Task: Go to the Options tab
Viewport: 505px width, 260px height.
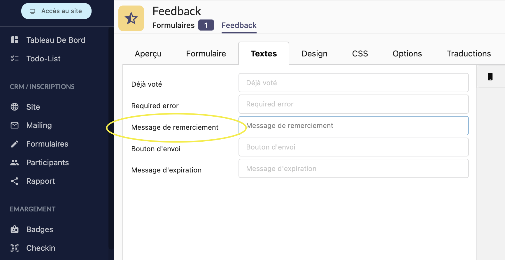Action: click(407, 54)
